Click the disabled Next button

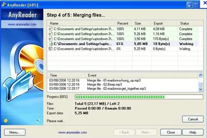(146, 132)
